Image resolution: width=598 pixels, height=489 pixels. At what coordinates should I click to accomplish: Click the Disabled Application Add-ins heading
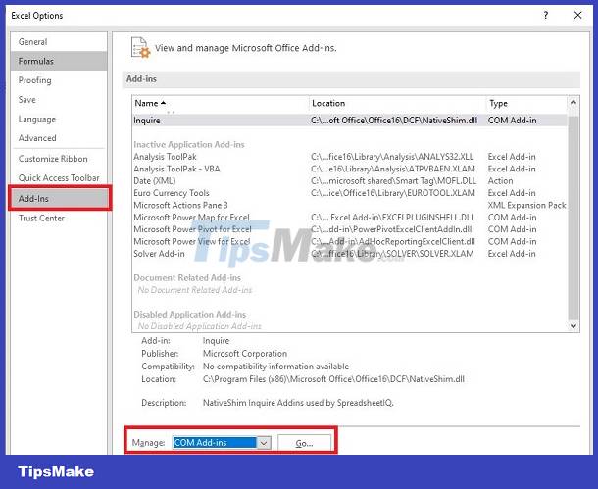pos(189,315)
